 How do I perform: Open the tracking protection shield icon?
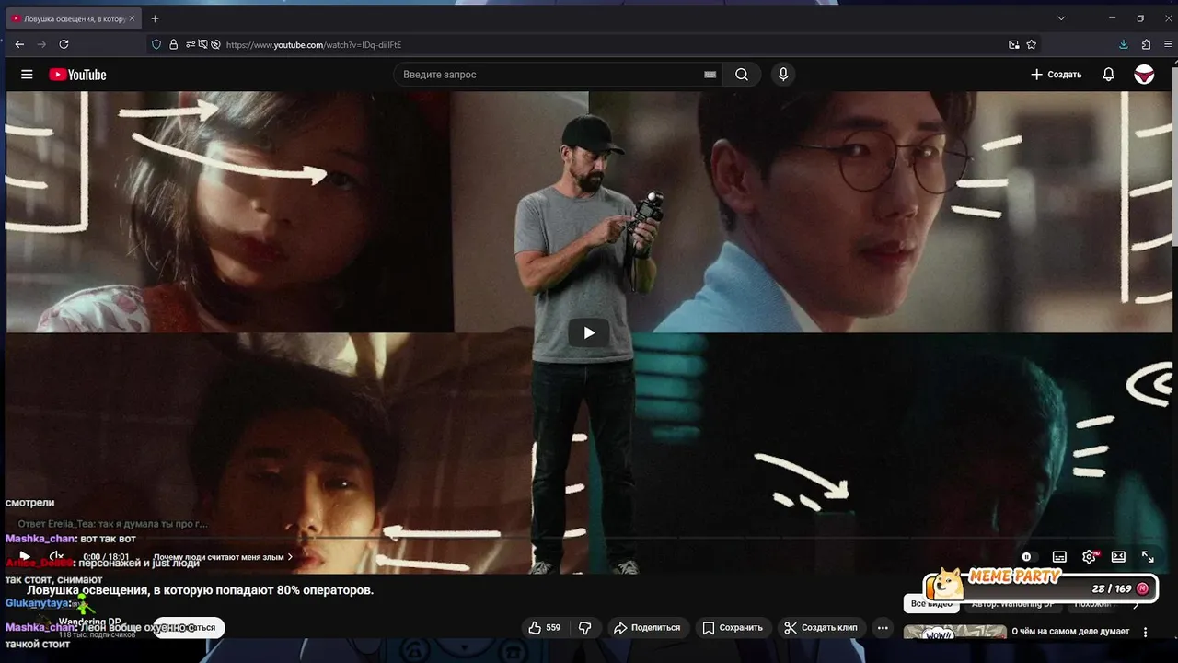point(156,44)
